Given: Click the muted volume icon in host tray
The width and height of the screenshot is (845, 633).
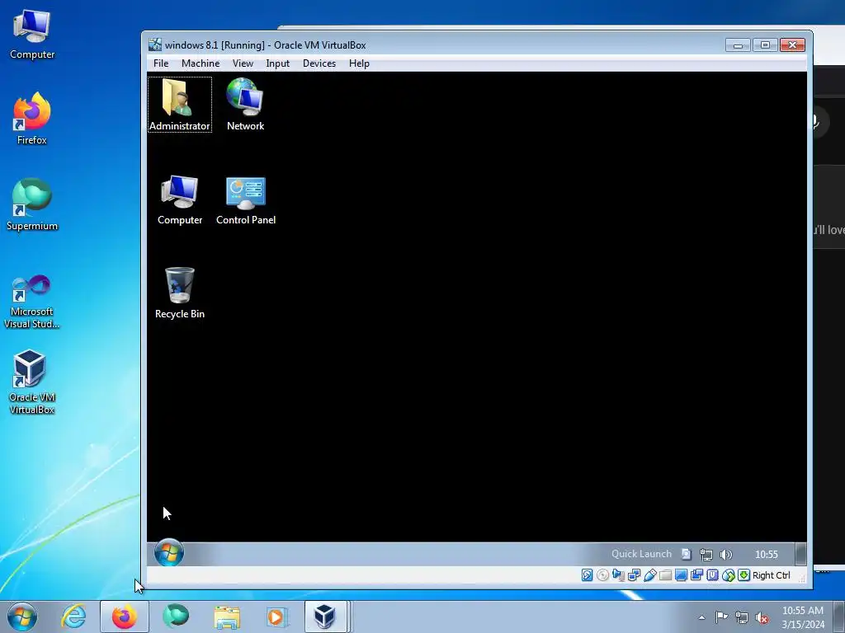Looking at the screenshot, I should (x=762, y=617).
